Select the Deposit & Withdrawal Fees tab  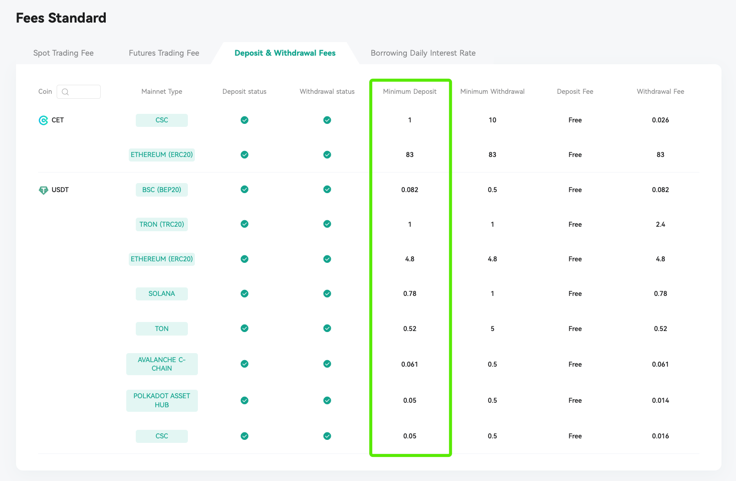(x=285, y=53)
